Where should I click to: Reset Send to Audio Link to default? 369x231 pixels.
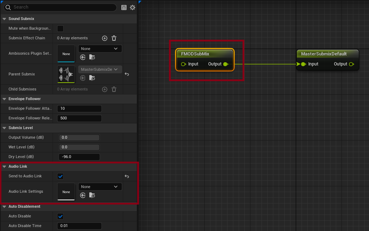[x=127, y=176]
